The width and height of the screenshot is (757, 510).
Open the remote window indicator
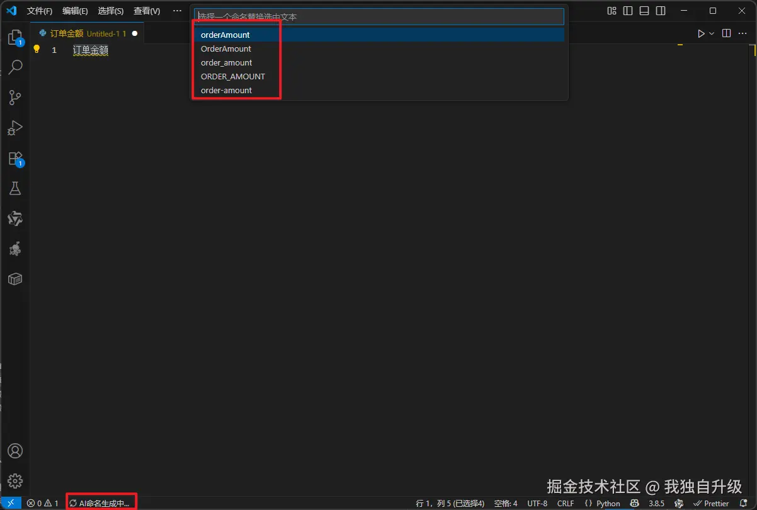[x=10, y=503]
